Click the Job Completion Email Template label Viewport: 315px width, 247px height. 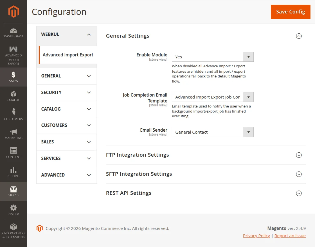point(145,98)
